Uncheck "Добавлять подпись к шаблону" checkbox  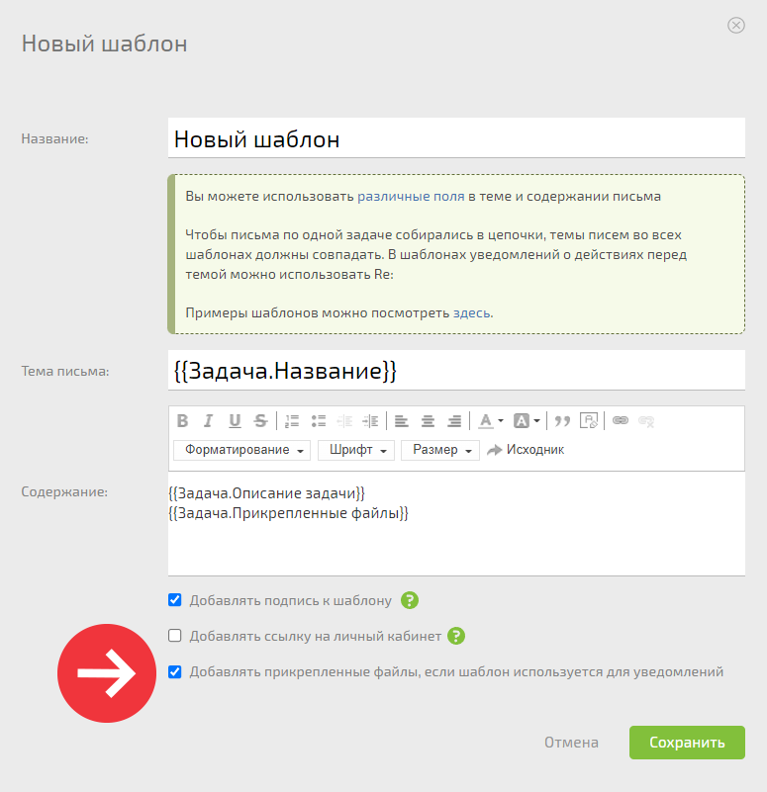coord(175,600)
